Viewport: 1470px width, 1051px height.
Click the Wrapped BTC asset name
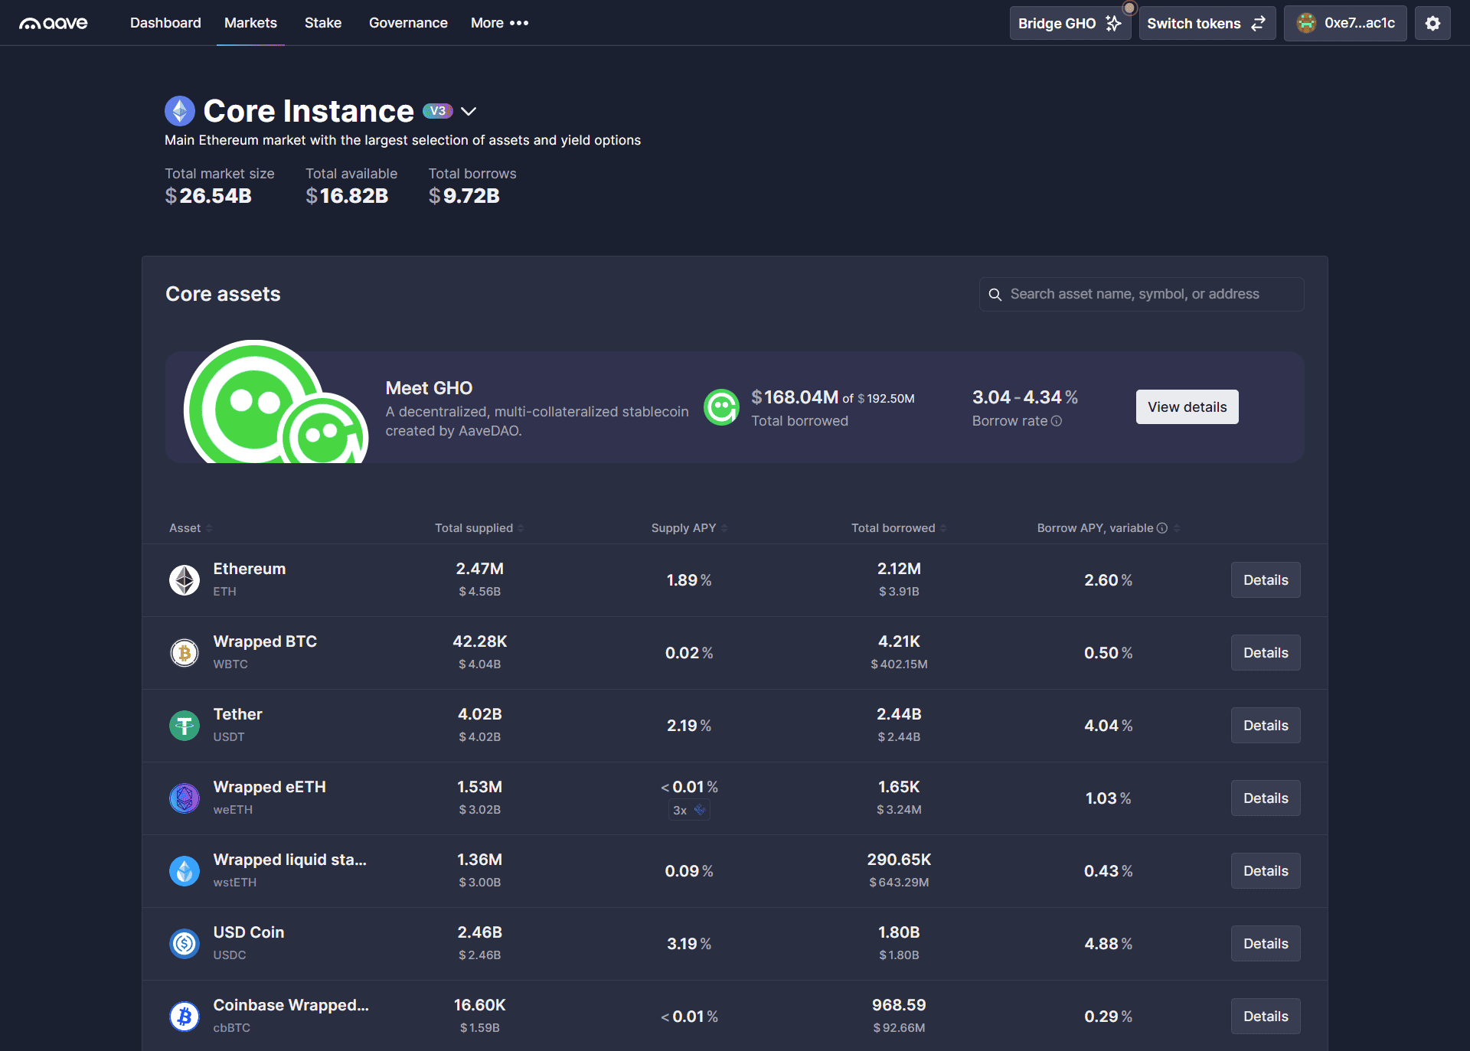(265, 641)
